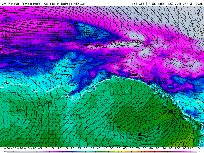Click the 'MON MAR 31 2025' valid date
204x153 pixels.
189,4
